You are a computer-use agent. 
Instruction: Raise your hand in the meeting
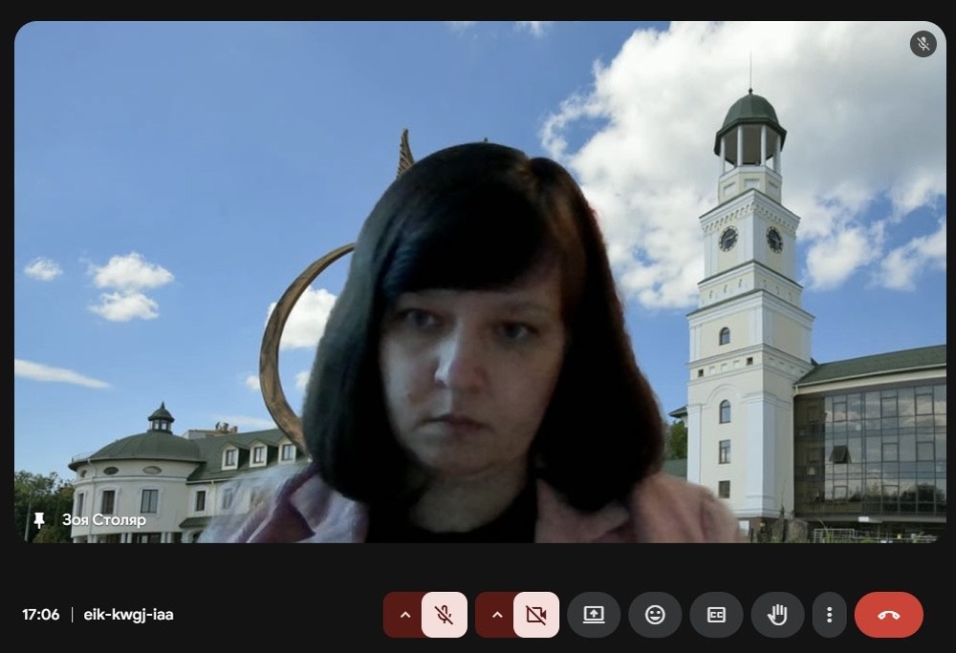tap(777, 615)
